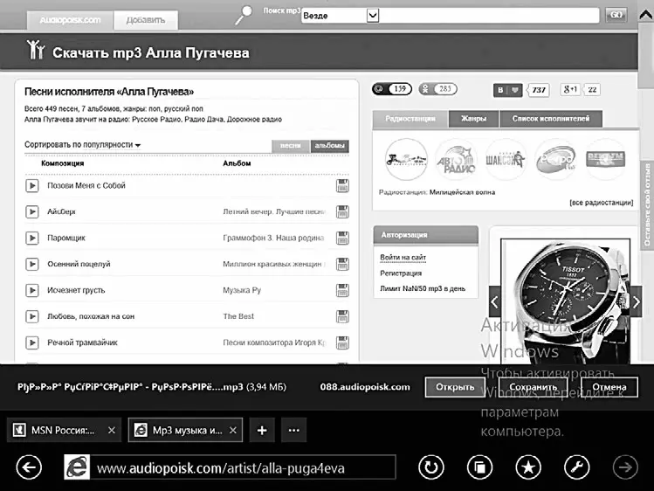Save icon for Исчезнет грусть

(342, 290)
